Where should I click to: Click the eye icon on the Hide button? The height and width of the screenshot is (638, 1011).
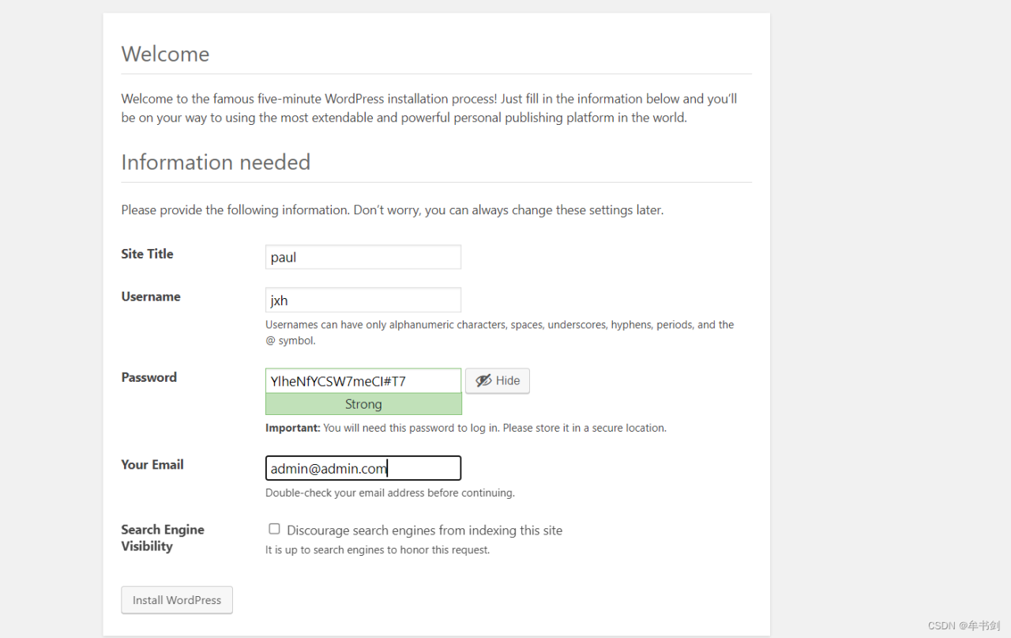[x=483, y=381]
